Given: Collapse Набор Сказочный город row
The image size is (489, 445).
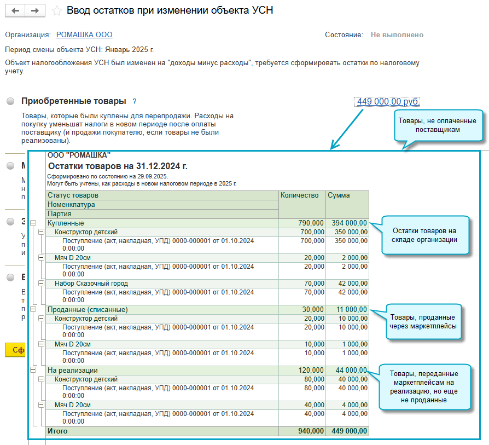Looking at the screenshot, I should pyautogui.click(x=41, y=284).
